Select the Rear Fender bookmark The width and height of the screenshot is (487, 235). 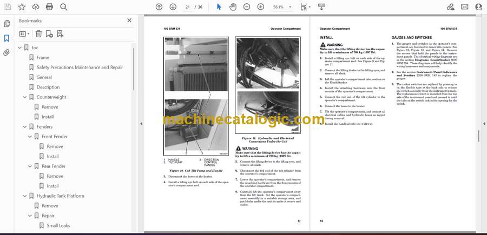(54, 166)
